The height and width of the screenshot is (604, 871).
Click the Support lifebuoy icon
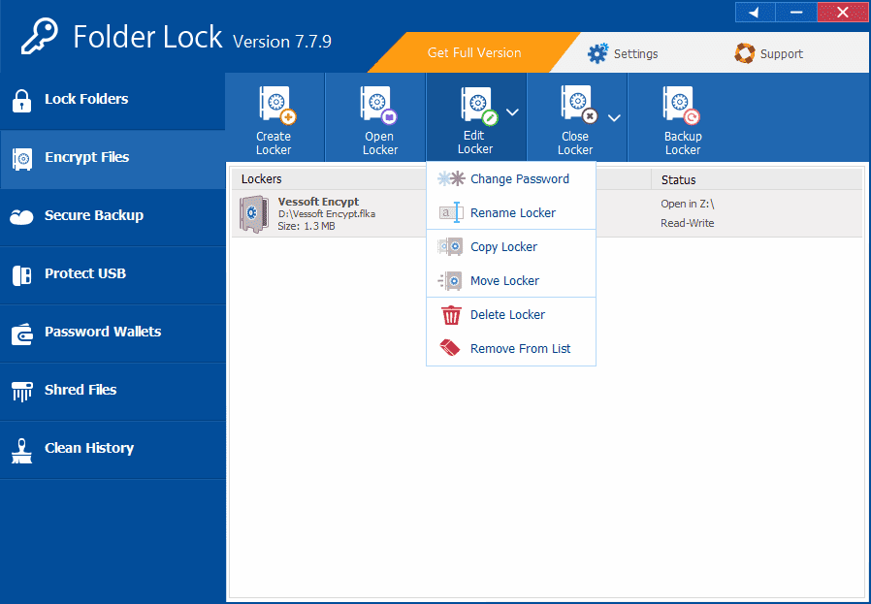coord(744,53)
